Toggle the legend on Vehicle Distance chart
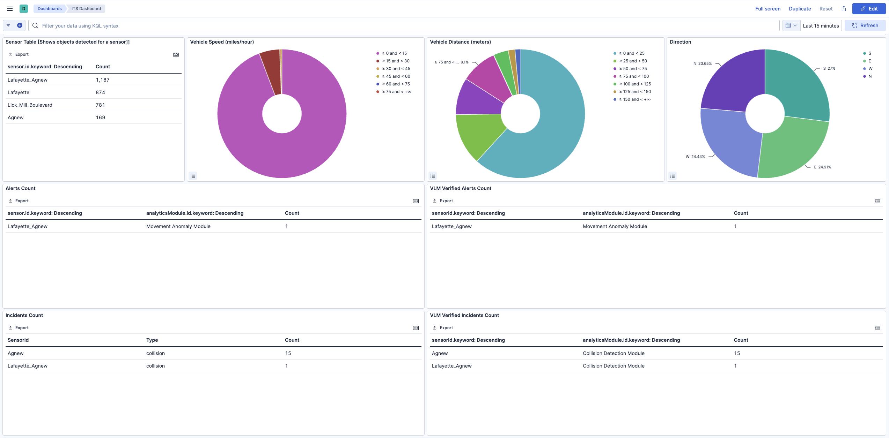The height and width of the screenshot is (438, 889). click(x=433, y=175)
